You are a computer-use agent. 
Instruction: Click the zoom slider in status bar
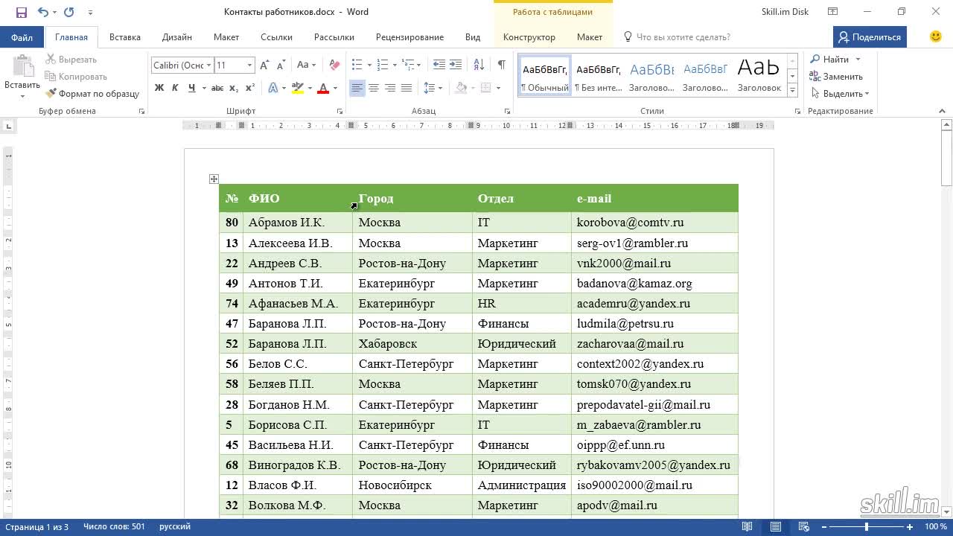point(866,527)
